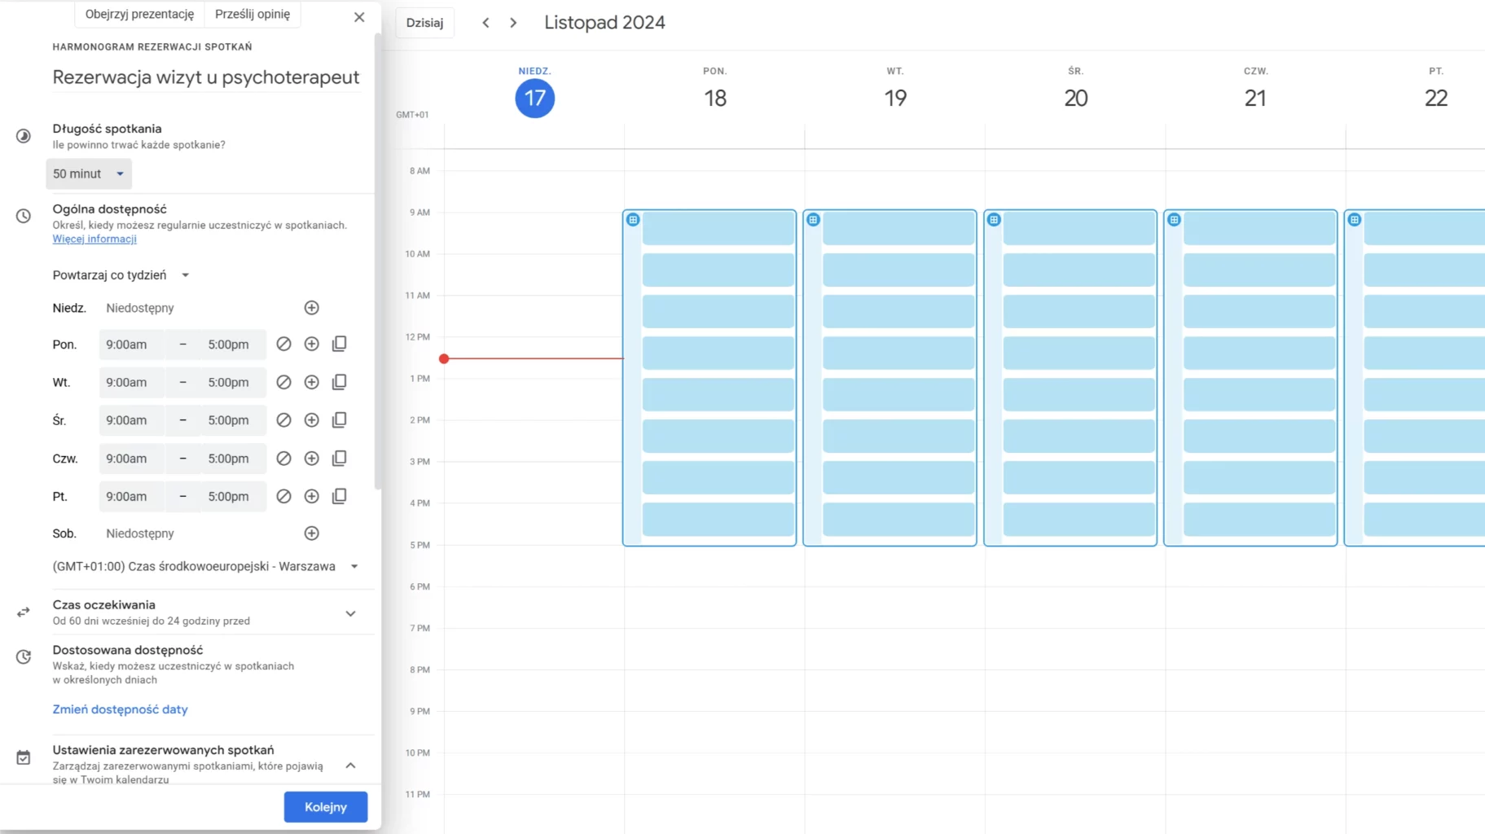Select Sunday 17 date header

point(534,98)
